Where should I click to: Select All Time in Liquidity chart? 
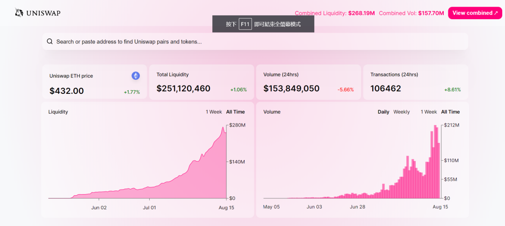pyautogui.click(x=235, y=112)
